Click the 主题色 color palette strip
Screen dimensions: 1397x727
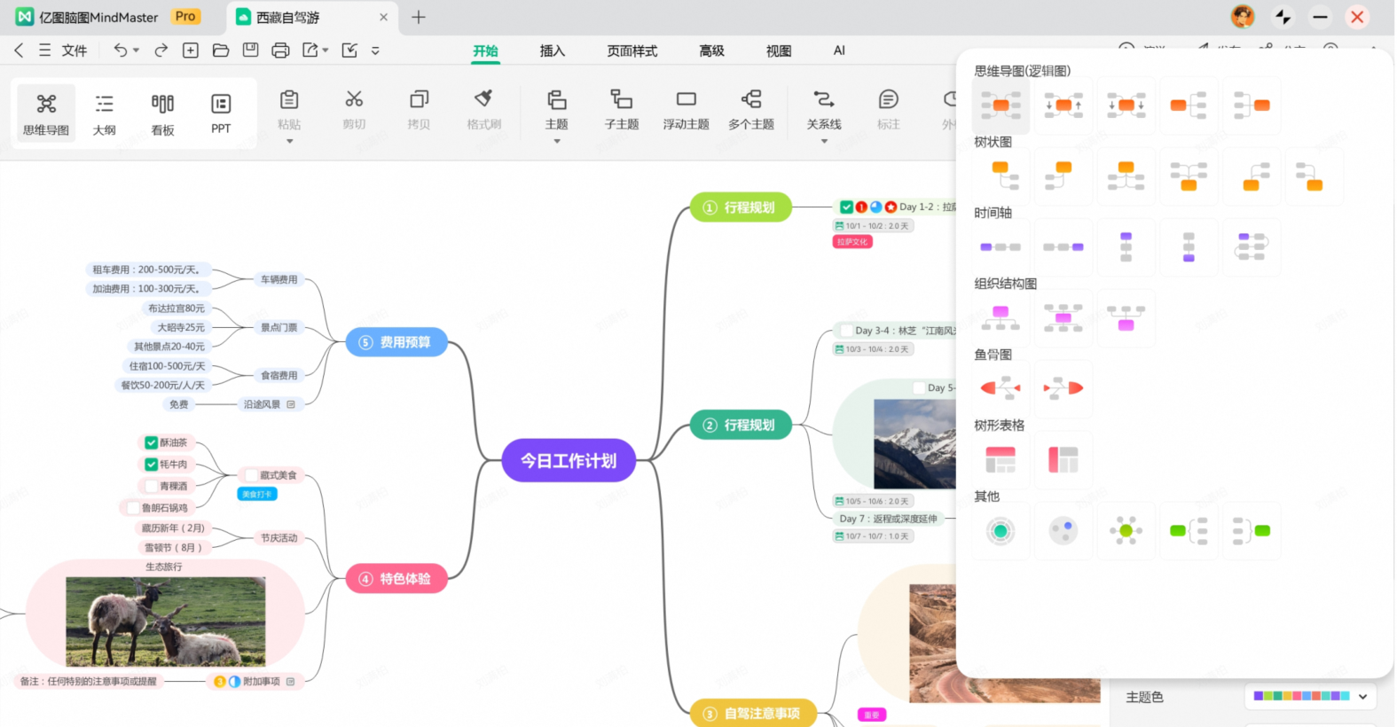pyautogui.click(x=1301, y=697)
